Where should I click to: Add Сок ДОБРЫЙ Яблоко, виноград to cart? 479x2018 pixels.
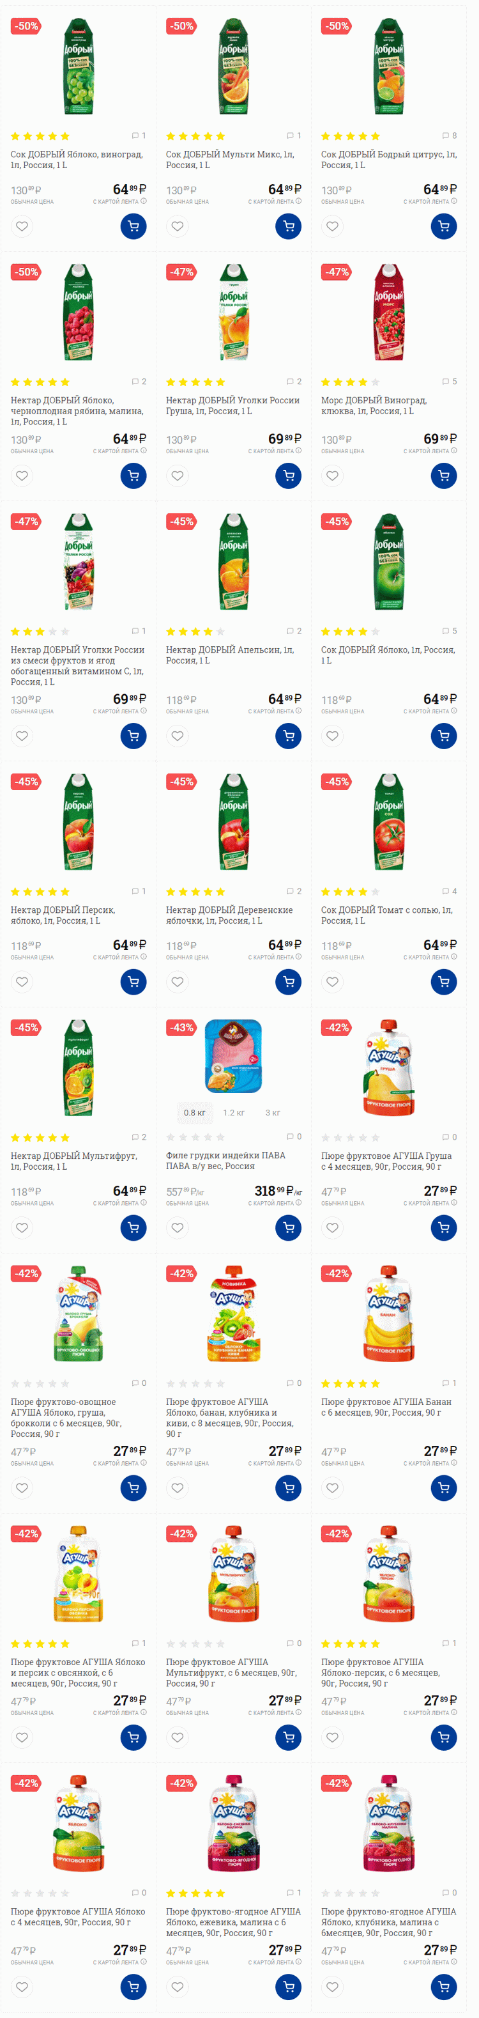133,226
